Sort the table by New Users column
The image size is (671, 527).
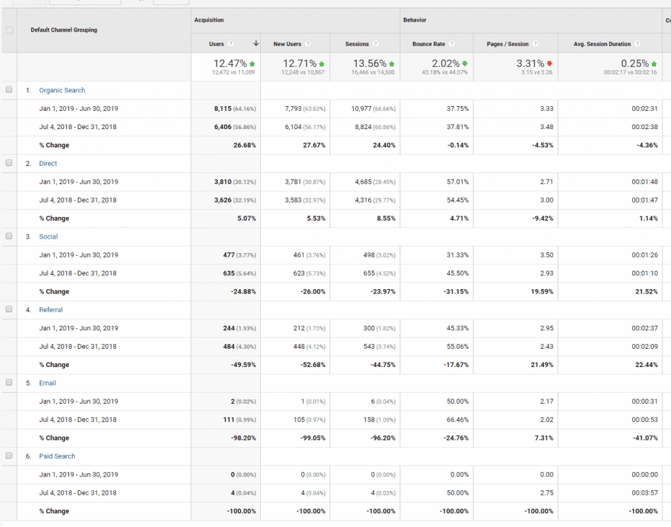point(287,44)
